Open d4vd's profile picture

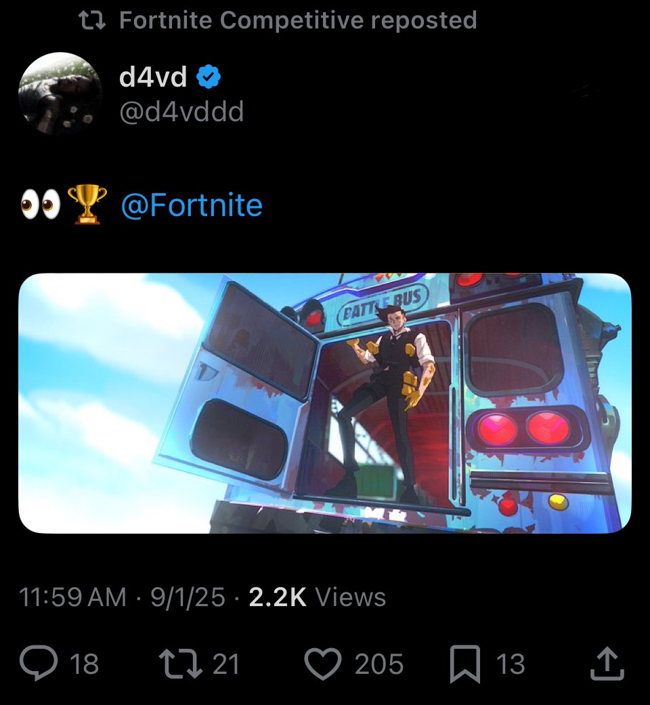tap(60, 93)
